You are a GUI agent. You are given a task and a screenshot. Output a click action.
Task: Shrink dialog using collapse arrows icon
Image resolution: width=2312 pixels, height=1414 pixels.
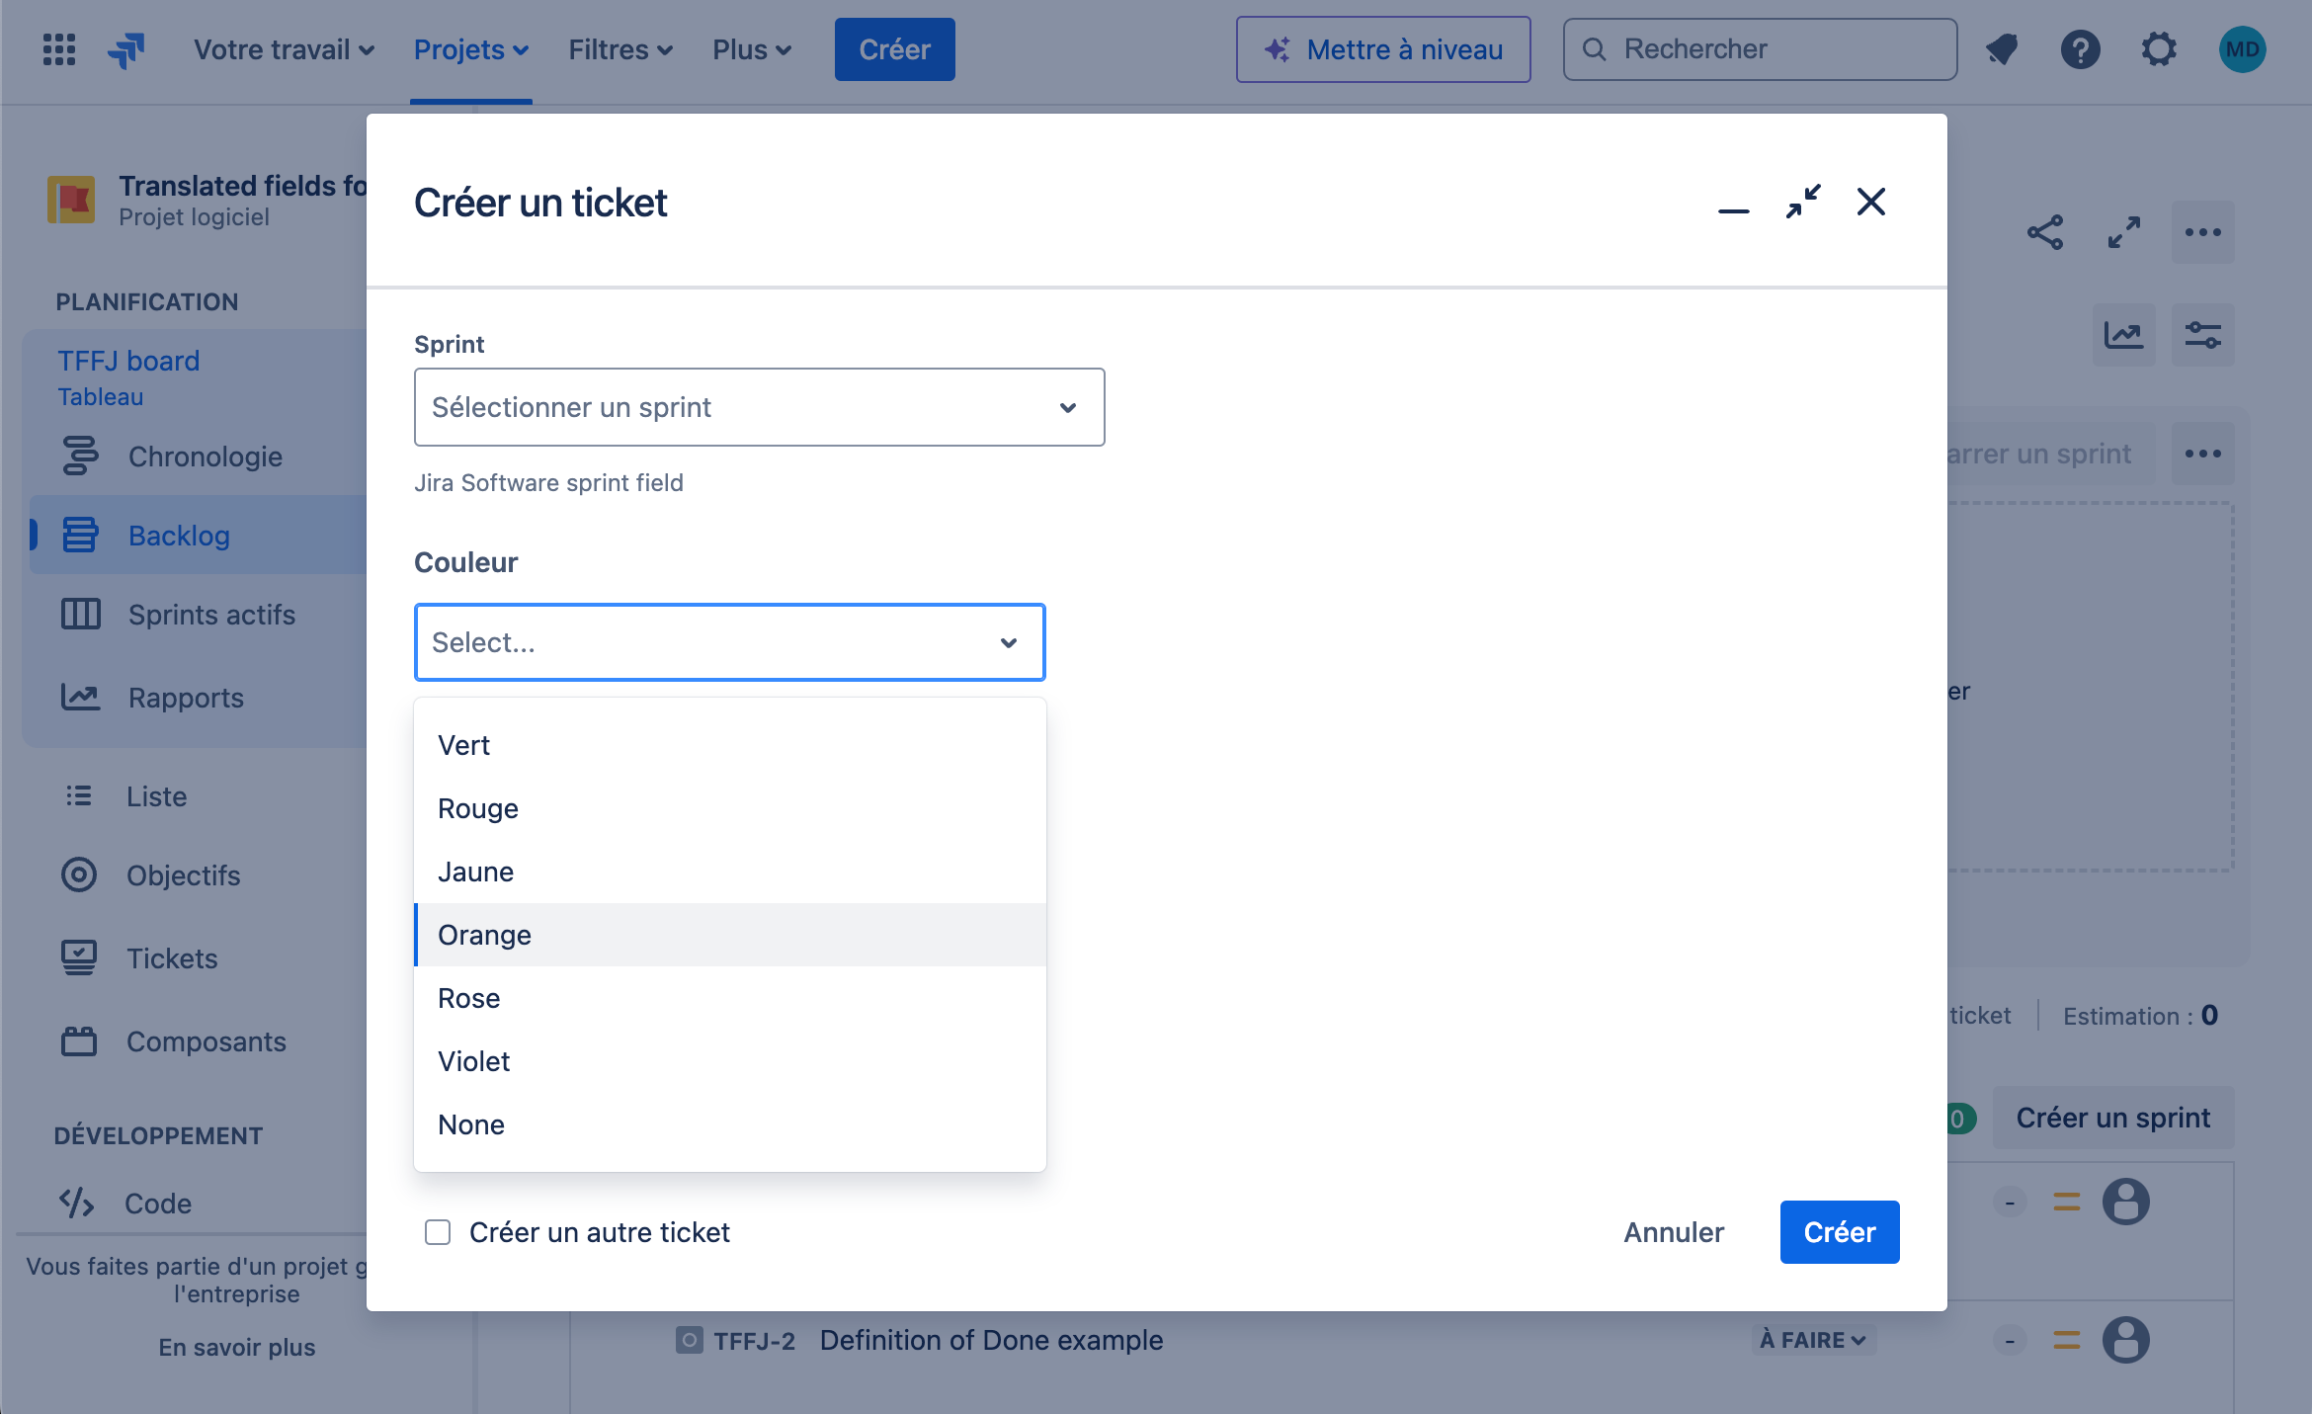[x=1802, y=203]
